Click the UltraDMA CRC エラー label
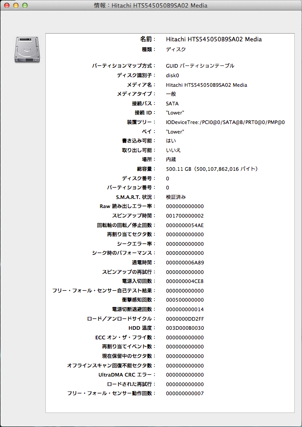The height and width of the screenshot is (427, 302). 127,375
